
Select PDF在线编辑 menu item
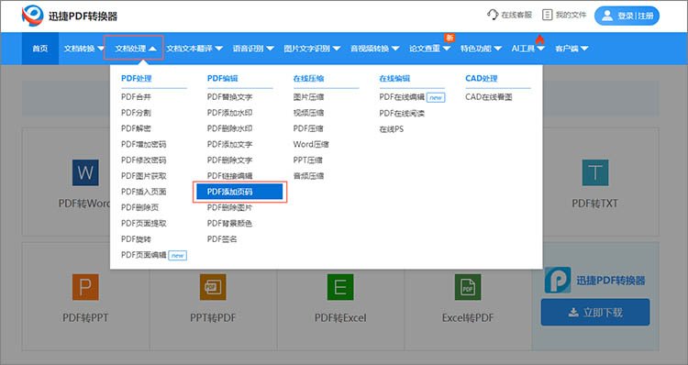[x=402, y=97]
